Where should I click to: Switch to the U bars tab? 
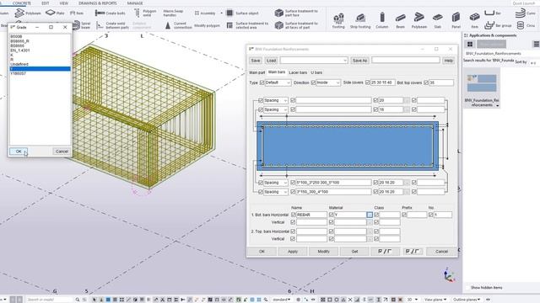(x=316, y=72)
